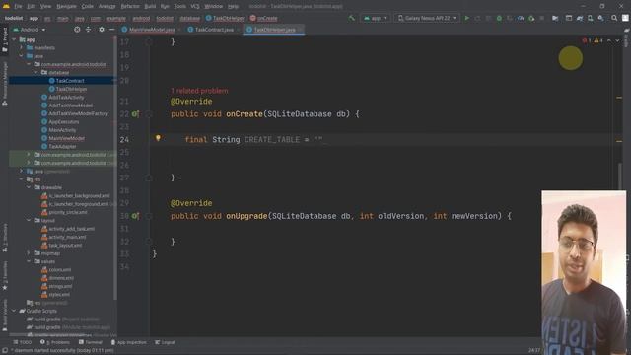This screenshot has height=355, width=631.
Task: Expand the manifests folder
Action: 22,48
